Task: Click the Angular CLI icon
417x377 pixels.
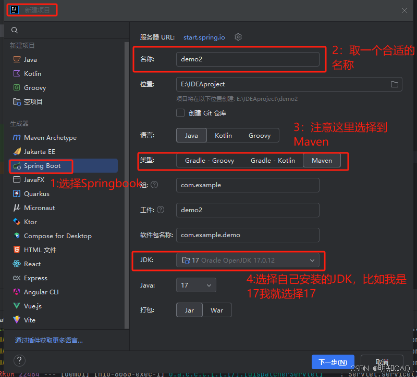Action: click(17, 292)
